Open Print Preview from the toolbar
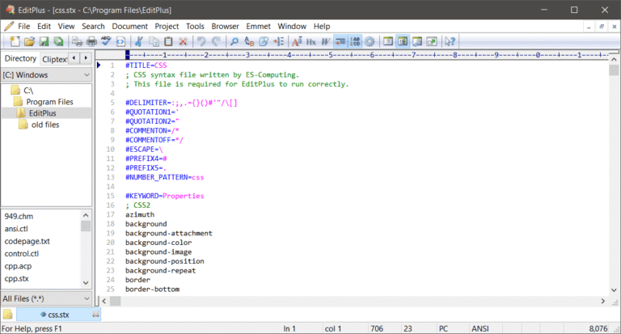Viewport: 621px width, 334px height. (x=78, y=41)
